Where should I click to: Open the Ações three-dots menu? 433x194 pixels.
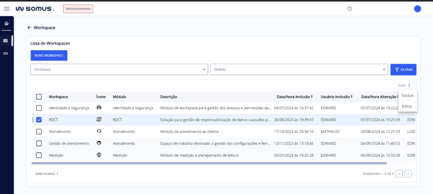[409, 85]
